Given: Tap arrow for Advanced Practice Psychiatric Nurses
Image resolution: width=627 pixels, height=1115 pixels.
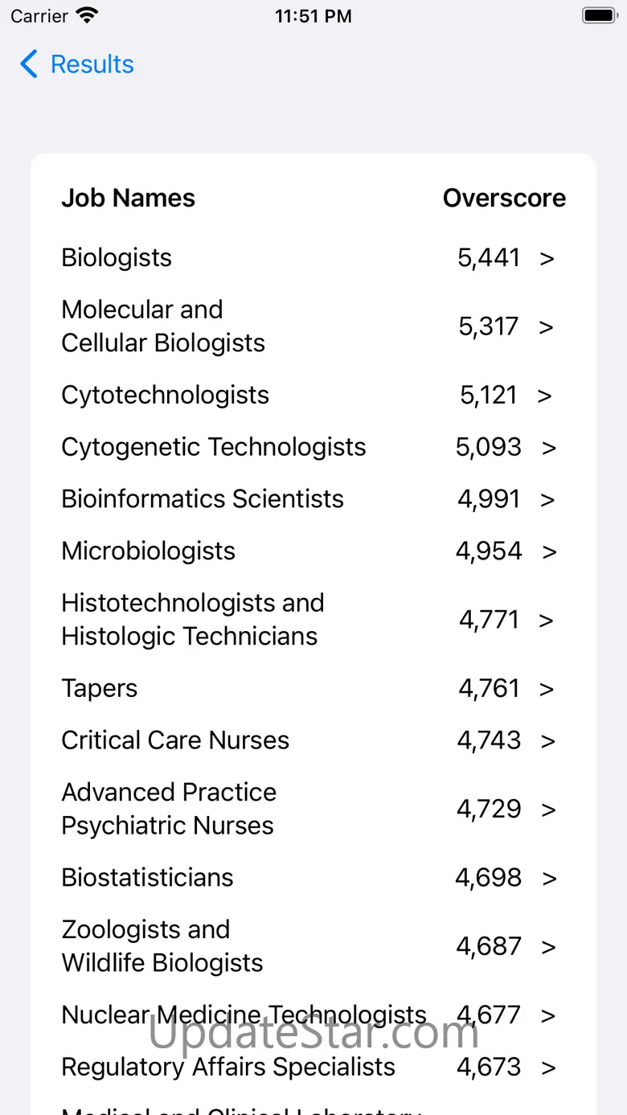Looking at the screenshot, I should 548,810.
